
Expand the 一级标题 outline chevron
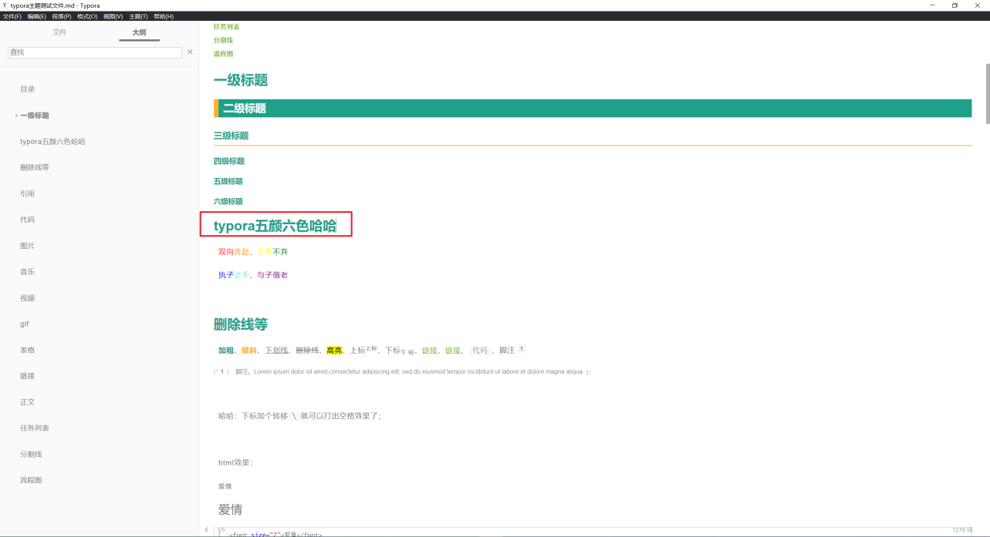(x=16, y=116)
